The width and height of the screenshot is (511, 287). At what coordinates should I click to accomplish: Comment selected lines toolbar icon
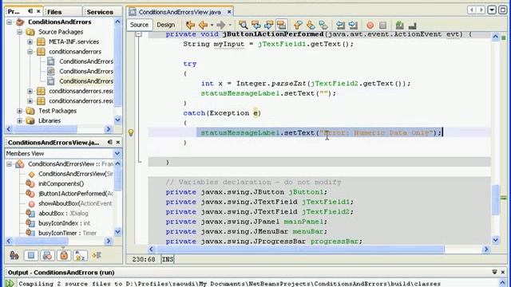pos(399,25)
